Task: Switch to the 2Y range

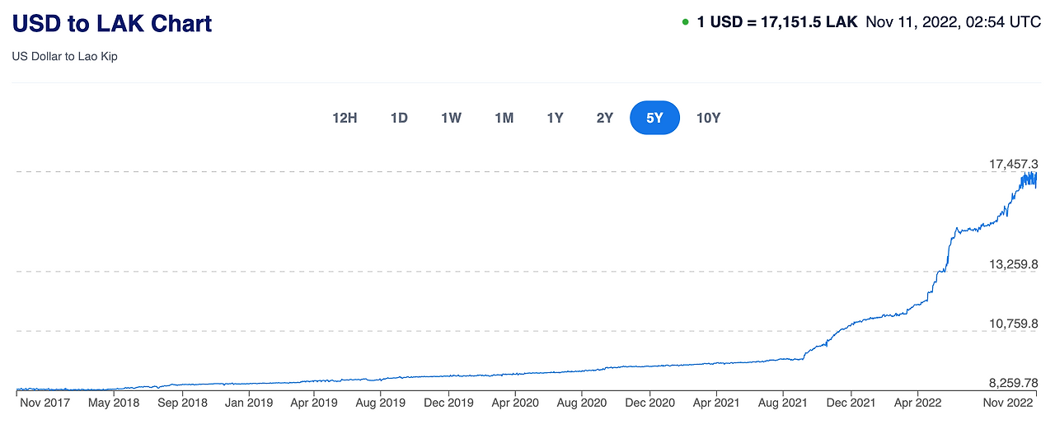Action: point(605,118)
